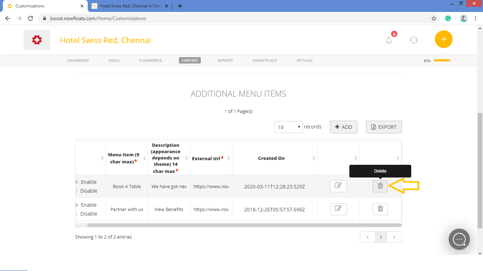
Task: Bookmark this page with the star icon
Action: 434,18
